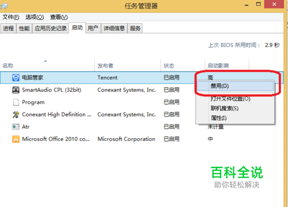The height and width of the screenshot is (207, 288).
Task: Click the Program blank file icon
Action: (x=16, y=103)
